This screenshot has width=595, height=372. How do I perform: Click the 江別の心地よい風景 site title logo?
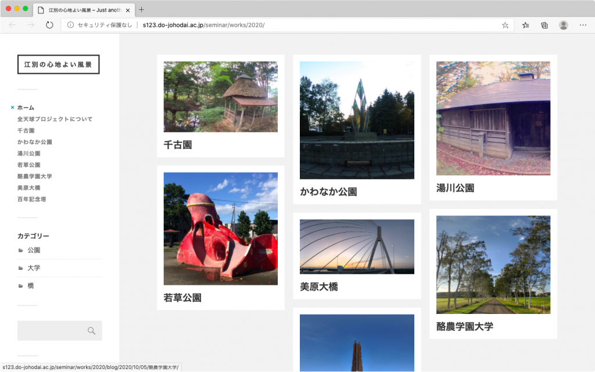coord(58,64)
